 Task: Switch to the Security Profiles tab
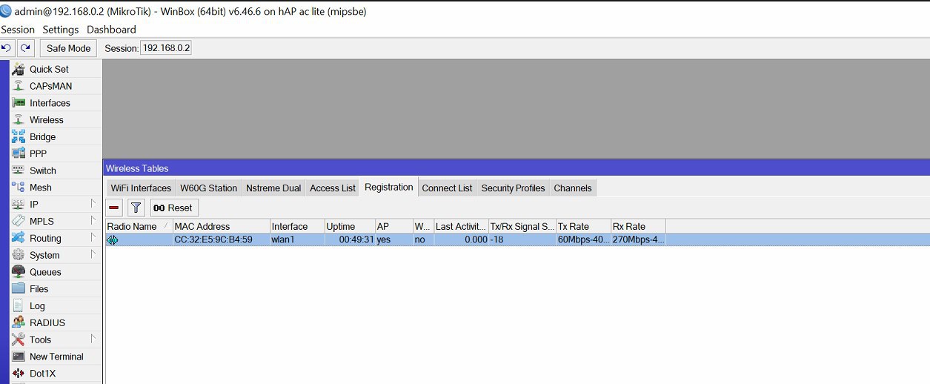[513, 188]
